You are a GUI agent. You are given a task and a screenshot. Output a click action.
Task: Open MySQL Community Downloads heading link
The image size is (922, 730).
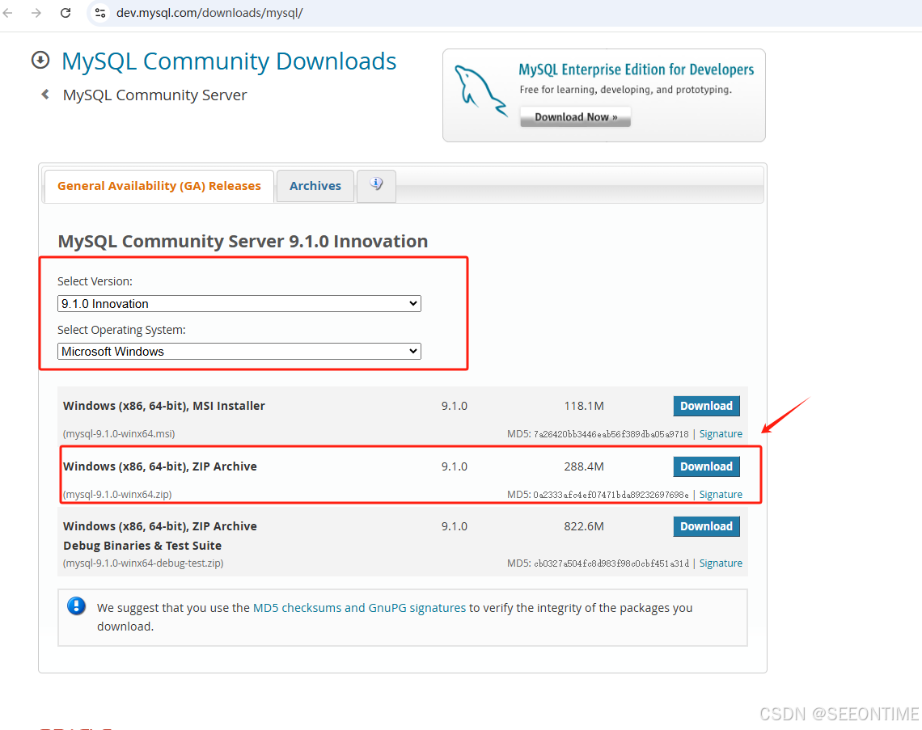click(229, 61)
